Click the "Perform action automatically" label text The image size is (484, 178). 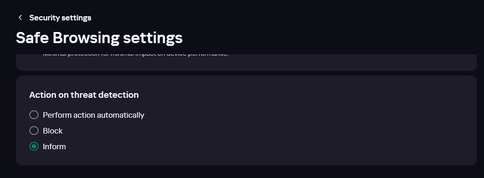point(93,115)
